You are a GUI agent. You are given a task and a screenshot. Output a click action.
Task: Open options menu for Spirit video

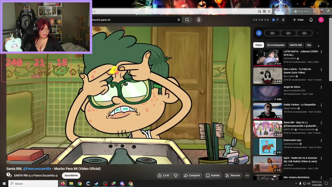tap(321, 158)
